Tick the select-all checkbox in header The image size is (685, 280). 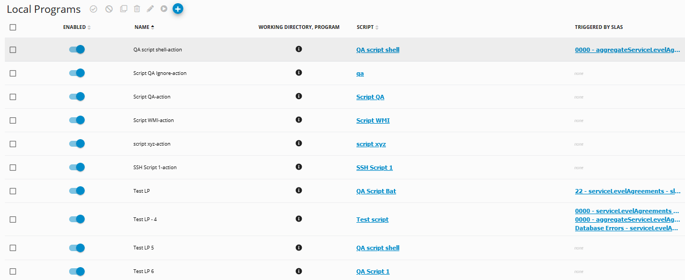tap(13, 27)
